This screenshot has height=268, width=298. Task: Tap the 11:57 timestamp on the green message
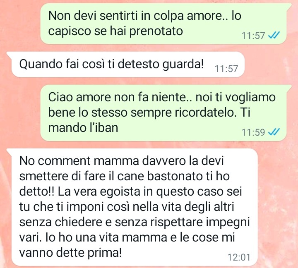point(253,36)
